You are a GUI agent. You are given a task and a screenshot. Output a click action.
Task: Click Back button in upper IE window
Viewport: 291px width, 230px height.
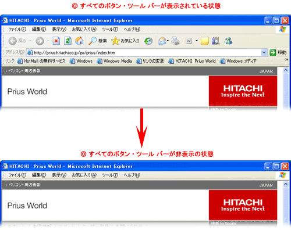tap(17, 41)
